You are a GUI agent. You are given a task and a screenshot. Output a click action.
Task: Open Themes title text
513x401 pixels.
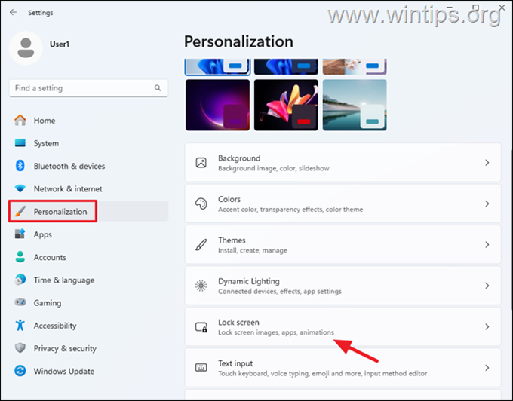click(x=232, y=240)
